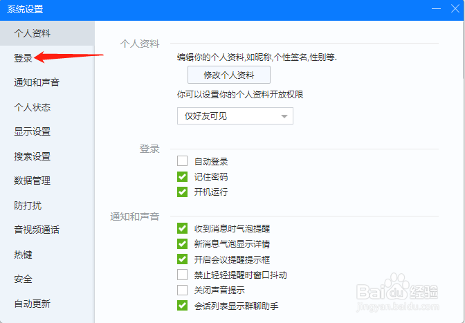Open 数据管理 in the sidebar
The height and width of the screenshot is (323, 465).
coord(47,181)
